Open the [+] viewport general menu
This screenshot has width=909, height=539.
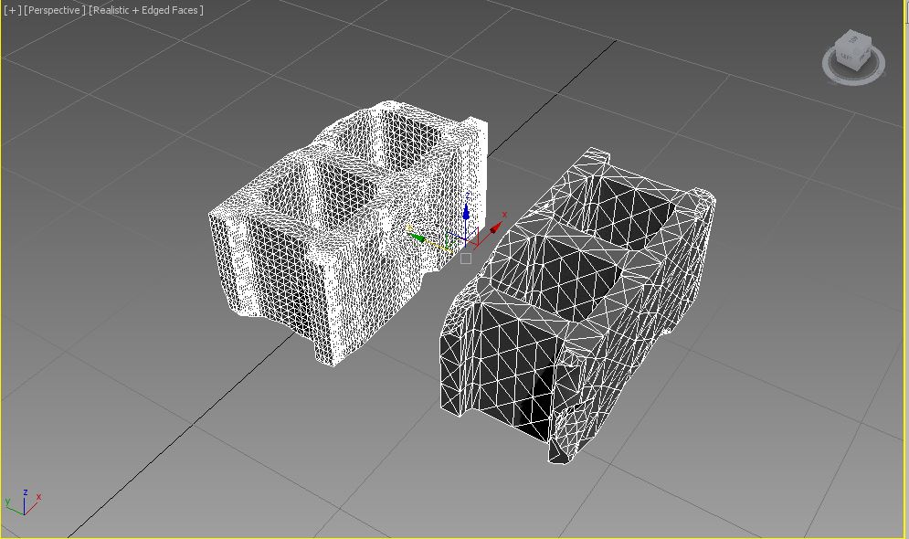coord(12,10)
